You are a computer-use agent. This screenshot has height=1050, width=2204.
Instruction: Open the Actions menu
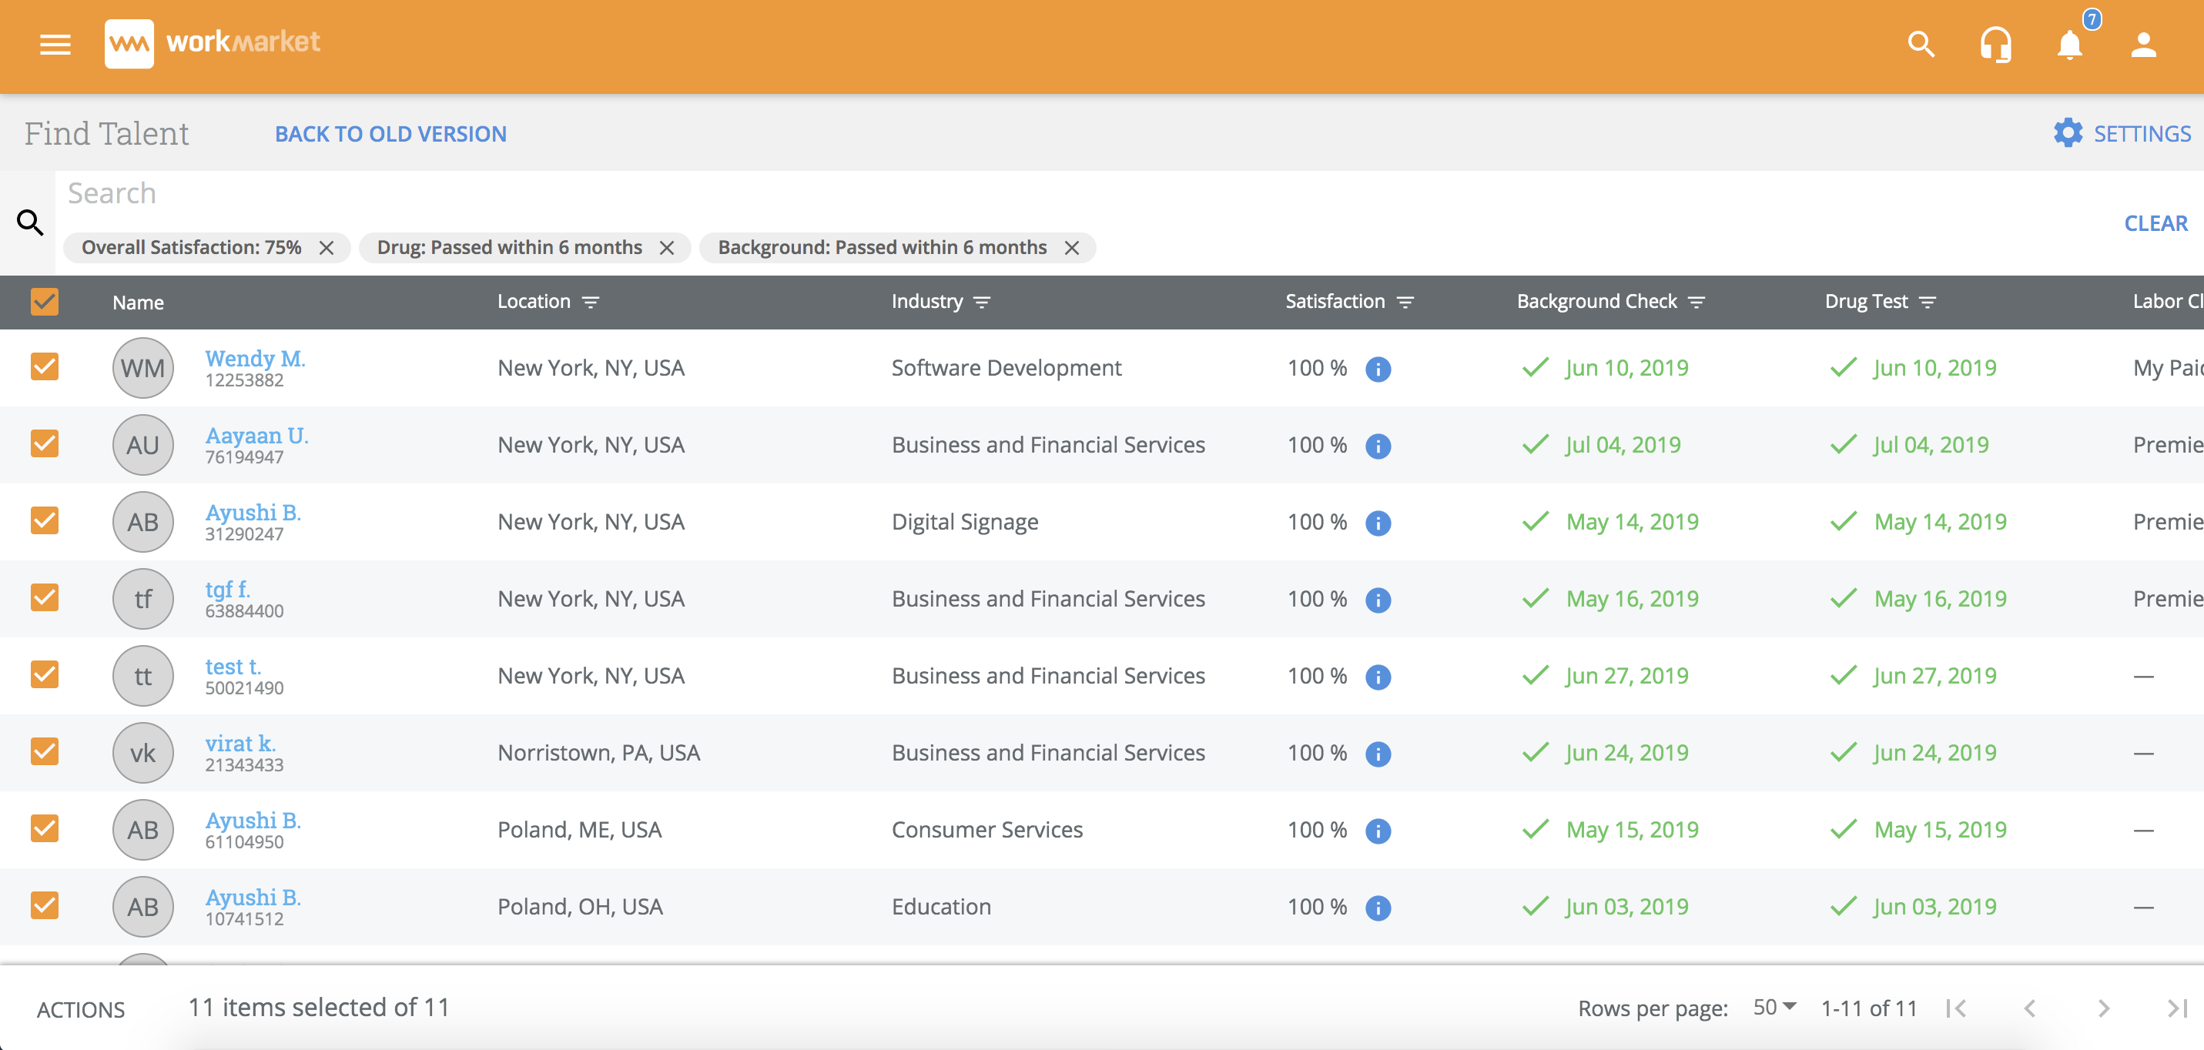point(80,1010)
